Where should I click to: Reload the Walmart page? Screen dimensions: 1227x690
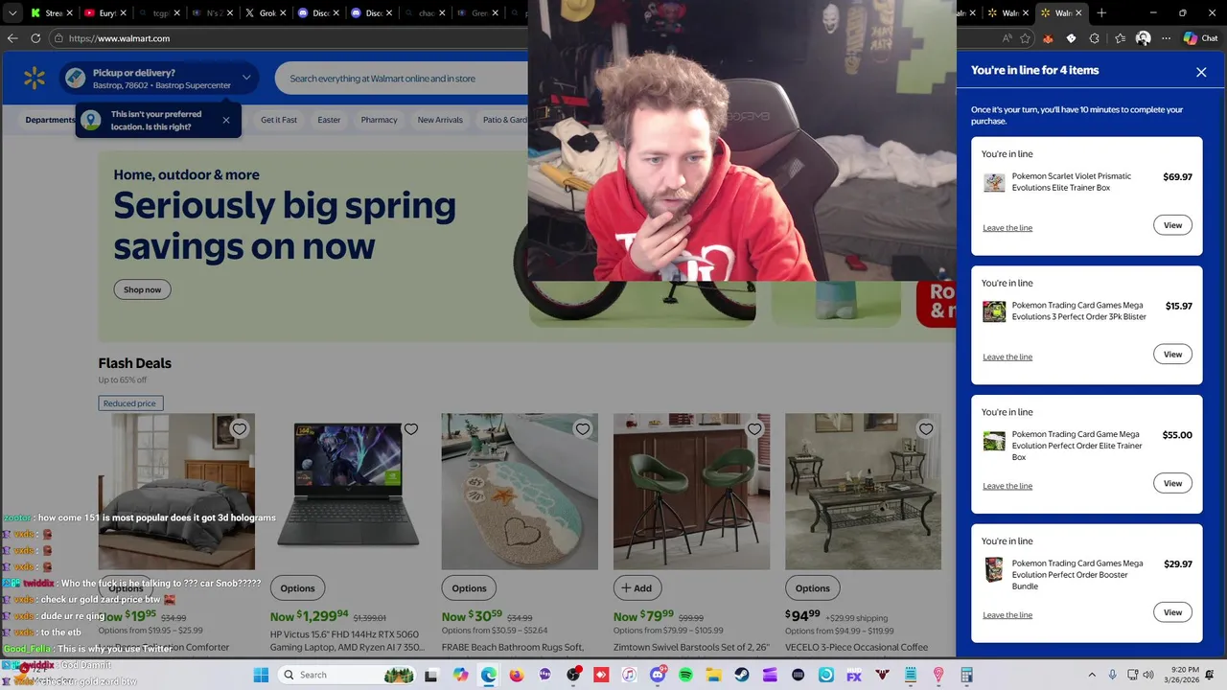click(35, 38)
